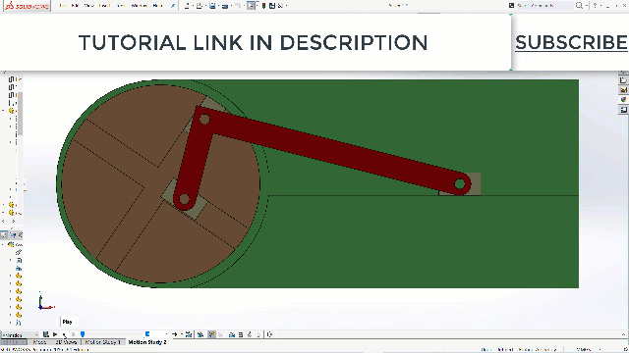
Task: Click the File Properties icon in toolbar
Action: click(272, 6)
